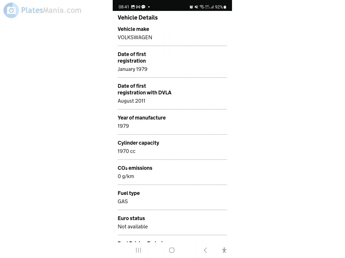This screenshot has width=345, height=258.
Task: Tap the back arrow navigation button
Action: [x=205, y=250]
